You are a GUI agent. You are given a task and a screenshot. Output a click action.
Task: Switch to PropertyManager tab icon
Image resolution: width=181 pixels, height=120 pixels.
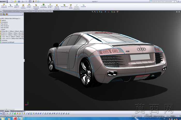(4, 14)
